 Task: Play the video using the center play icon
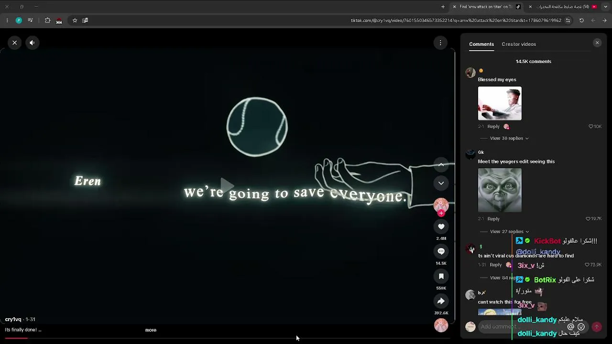[227, 185]
